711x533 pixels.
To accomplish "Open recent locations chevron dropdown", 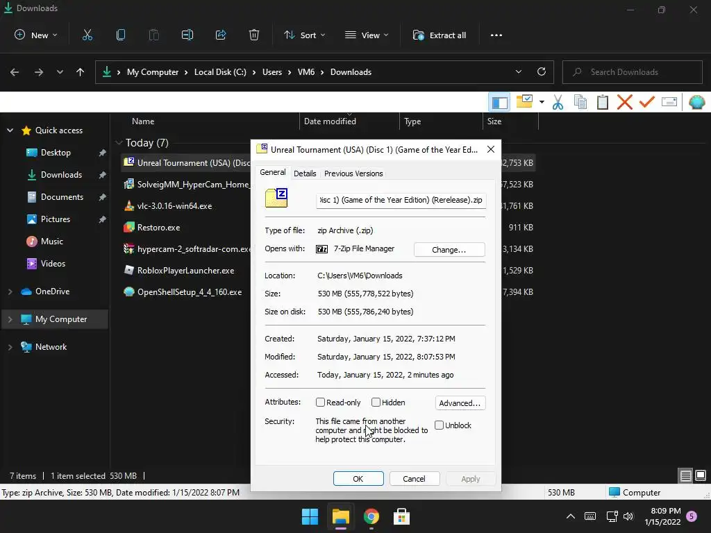I will point(60,72).
